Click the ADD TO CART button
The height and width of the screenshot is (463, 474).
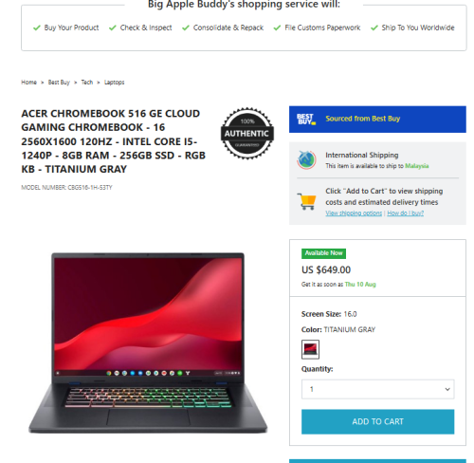[x=377, y=421]
